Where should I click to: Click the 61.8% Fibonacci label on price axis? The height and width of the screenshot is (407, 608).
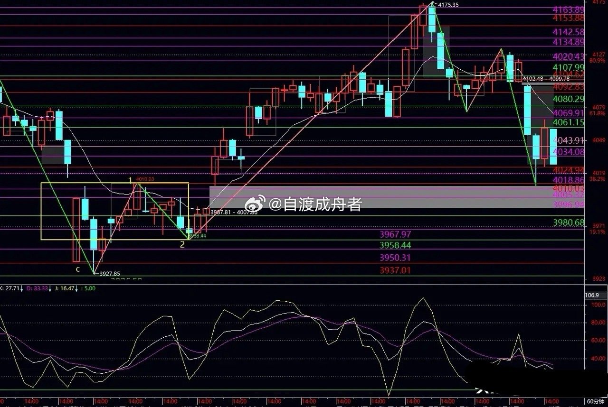pyautogui.click(x=598, y=114)
